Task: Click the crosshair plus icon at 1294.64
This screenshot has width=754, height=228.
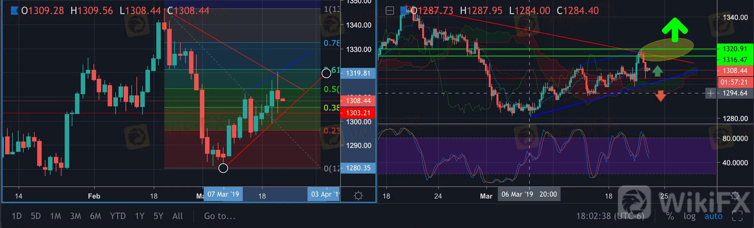Action: point(710,93)
